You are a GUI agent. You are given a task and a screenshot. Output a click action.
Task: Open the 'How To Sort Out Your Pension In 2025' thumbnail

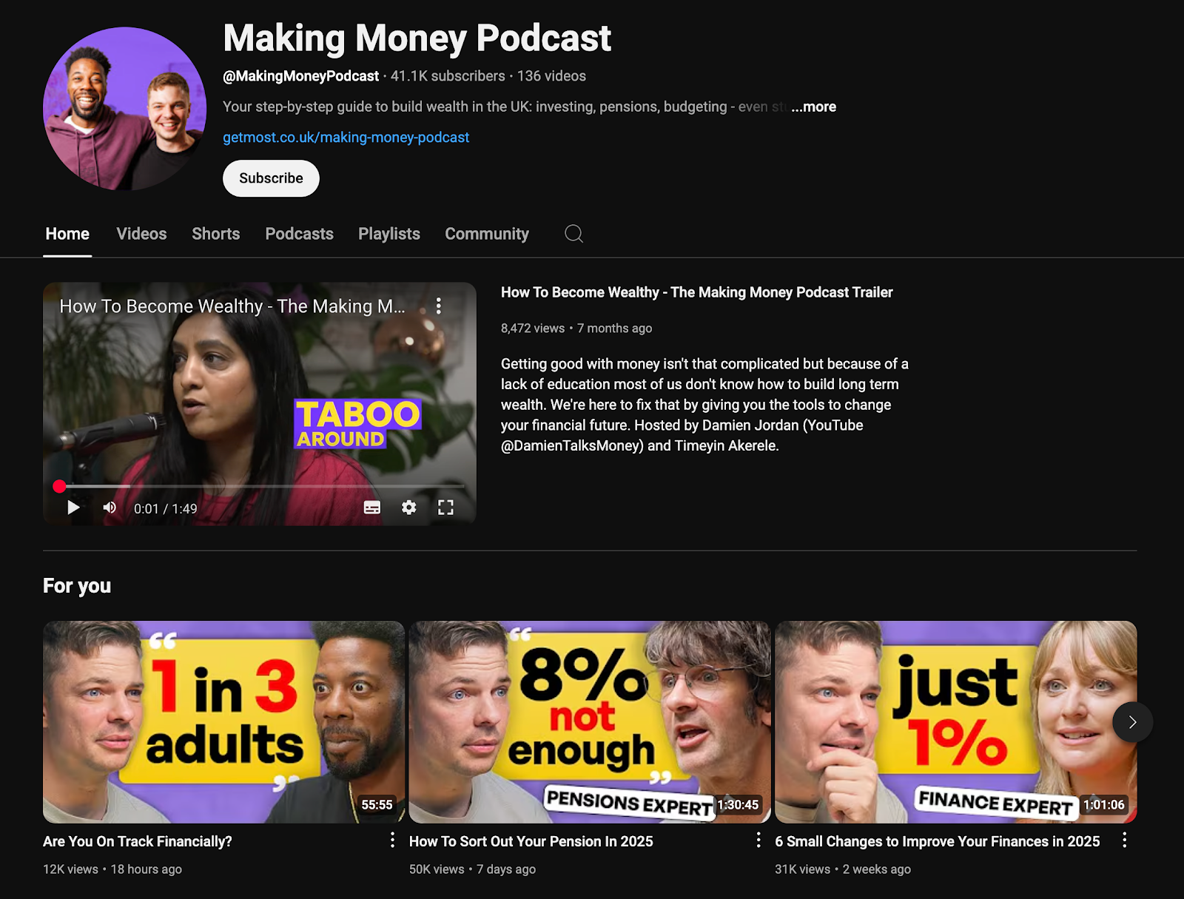[588, 721]
